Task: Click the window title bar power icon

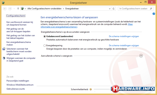Action: pyautogui.click(x=3, y=3)
